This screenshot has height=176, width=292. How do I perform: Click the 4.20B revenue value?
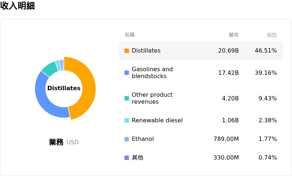230,98
